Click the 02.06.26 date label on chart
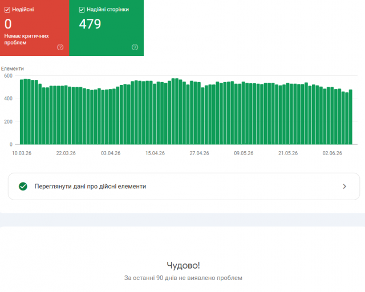The width and height of the screenshot is (365, 292). [332, 153]
